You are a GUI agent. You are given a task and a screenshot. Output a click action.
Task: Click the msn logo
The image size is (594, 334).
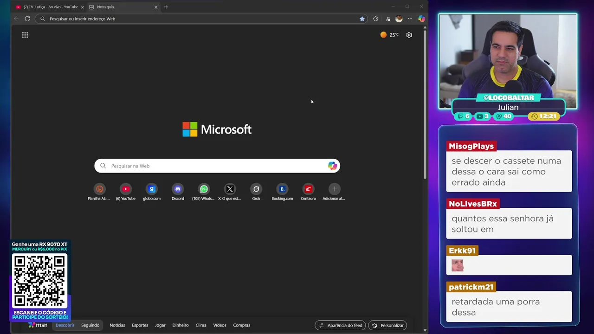tap(38, 325)
